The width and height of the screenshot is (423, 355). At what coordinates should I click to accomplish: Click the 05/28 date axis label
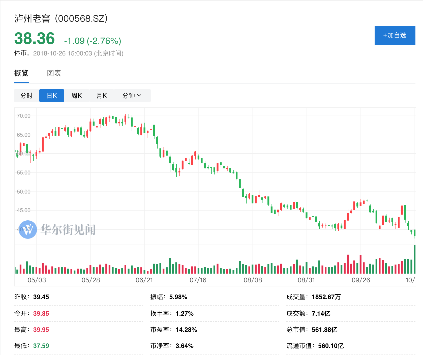pos(91,280)
